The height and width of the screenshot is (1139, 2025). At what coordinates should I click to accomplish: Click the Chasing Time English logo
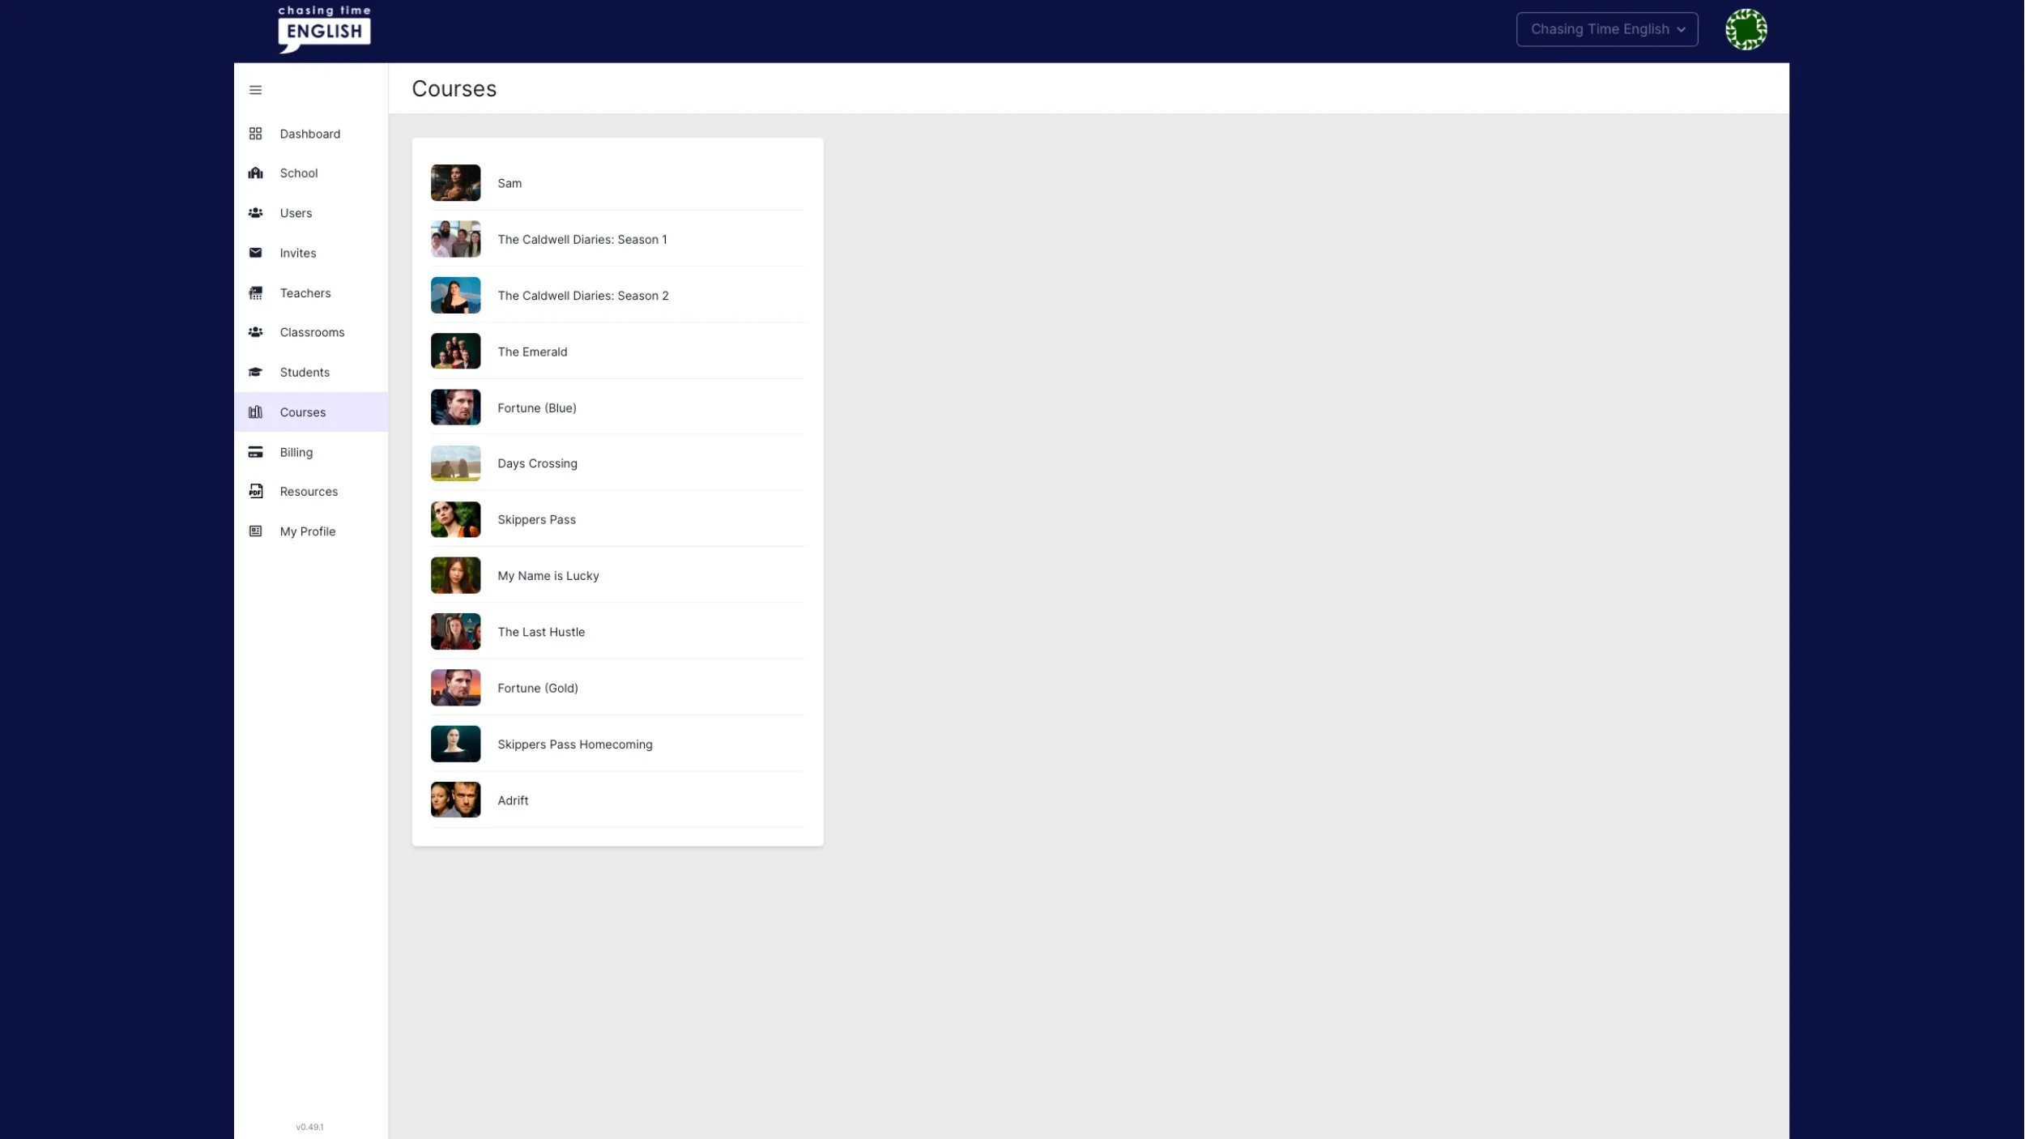point(324,29)
